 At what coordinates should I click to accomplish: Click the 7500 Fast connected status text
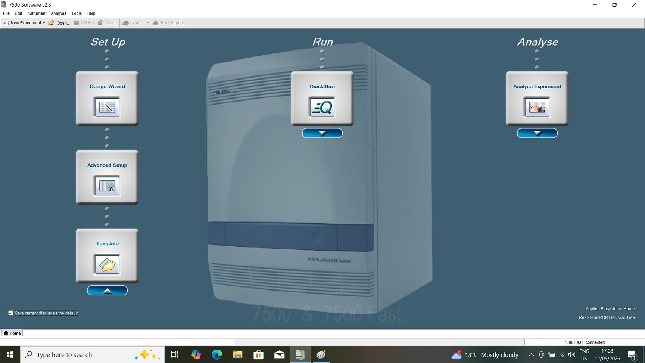coord(585,342)
